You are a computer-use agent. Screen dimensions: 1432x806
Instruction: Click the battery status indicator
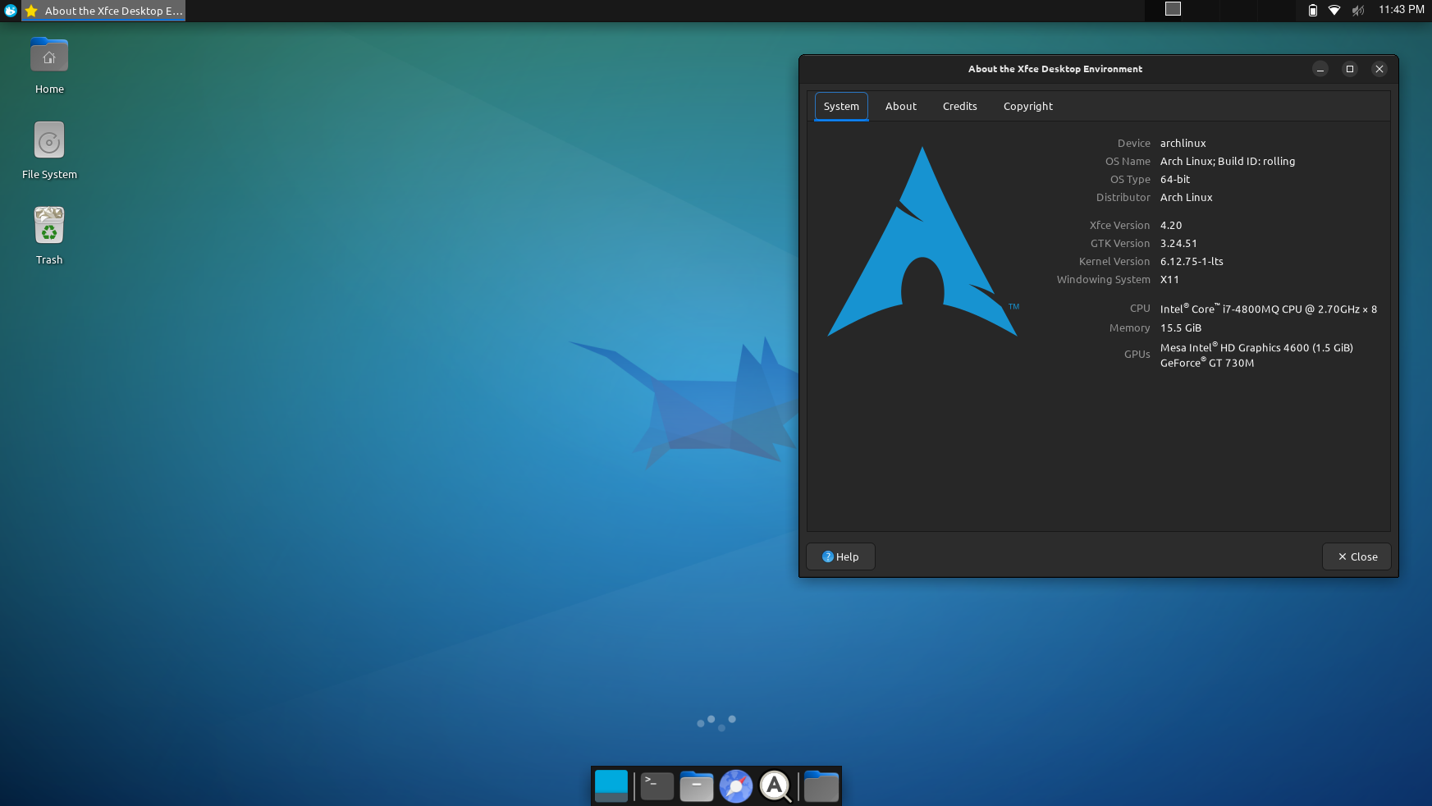(x=1312, y=11)
